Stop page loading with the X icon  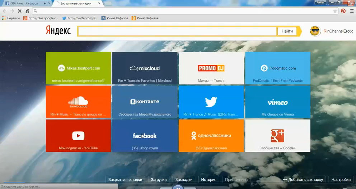point(19,11)
